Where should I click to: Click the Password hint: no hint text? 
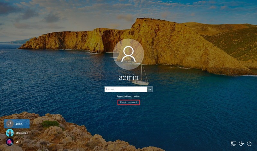pos(128,97)
